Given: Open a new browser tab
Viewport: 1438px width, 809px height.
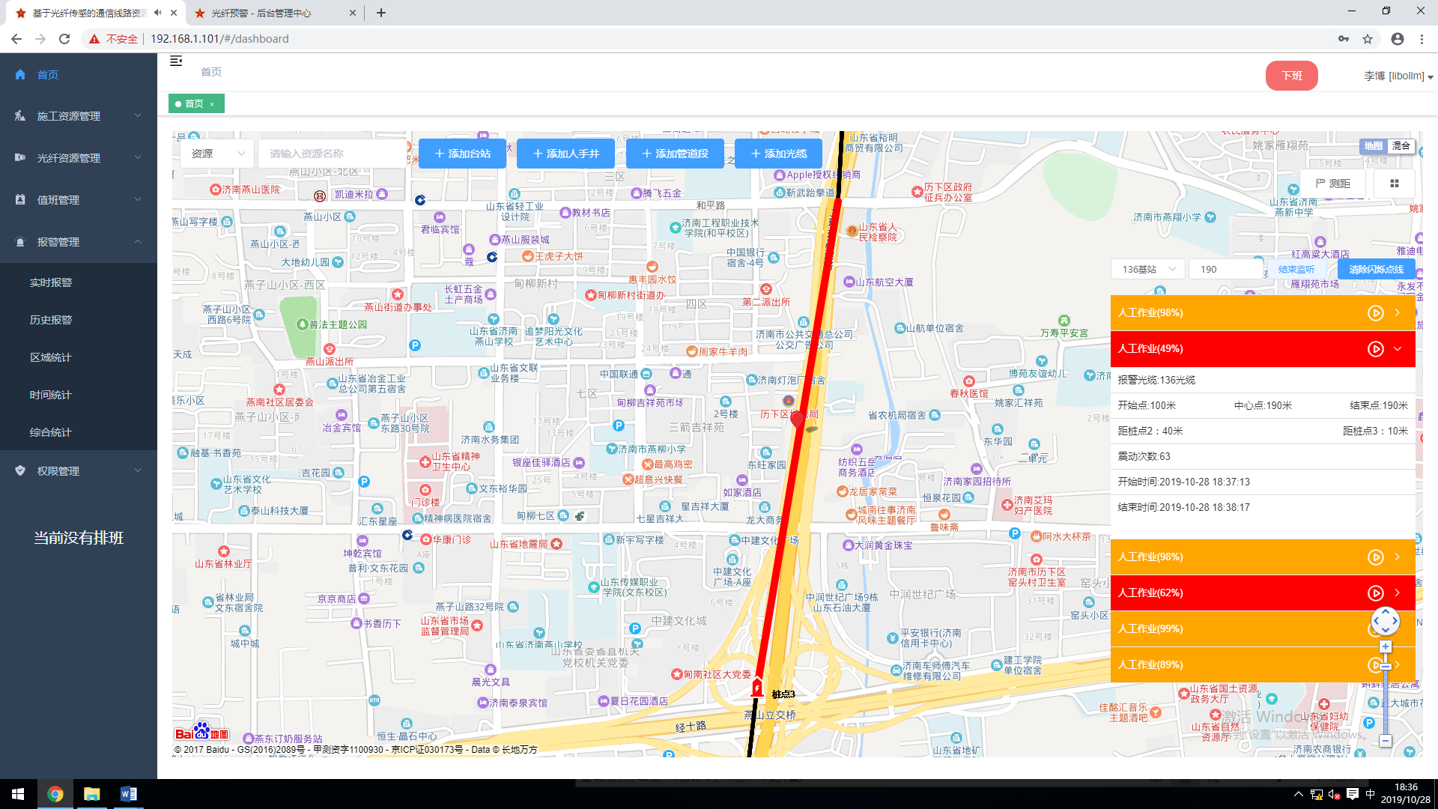Looking at the screenshot, I should click(x=381, y=13).
